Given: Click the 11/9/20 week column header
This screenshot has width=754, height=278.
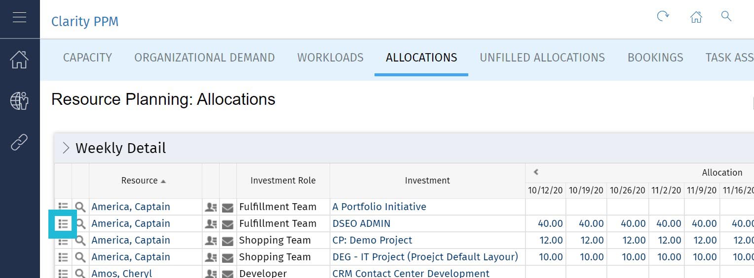Looking at the screenshot, I should point(702,190).
